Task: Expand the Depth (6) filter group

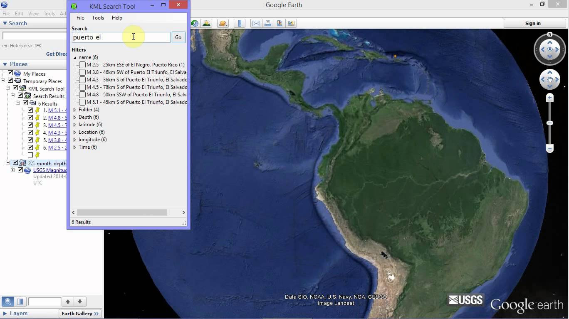Action: coord(75,117)
